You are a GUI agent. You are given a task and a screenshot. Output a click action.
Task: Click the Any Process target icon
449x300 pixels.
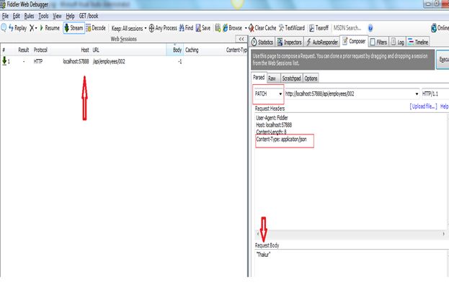[151, 28]
